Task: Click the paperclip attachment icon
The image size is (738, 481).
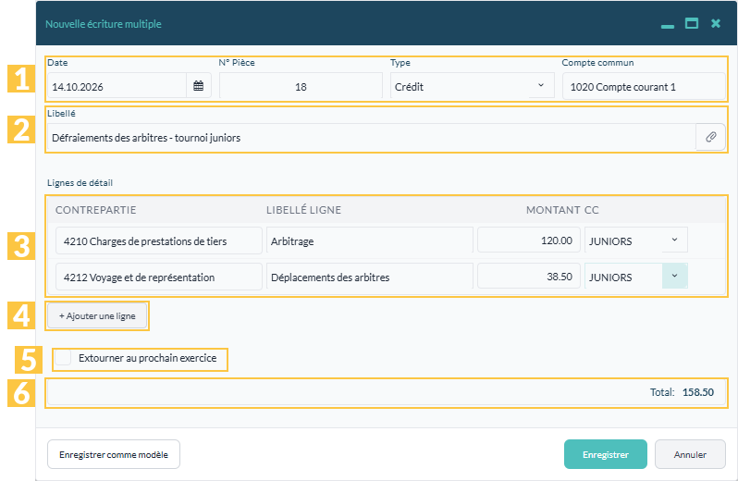Action: click(710, 137)
